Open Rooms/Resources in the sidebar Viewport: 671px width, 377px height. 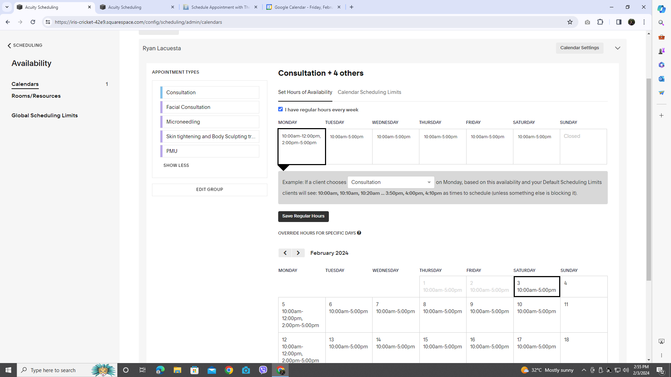(36, 96)
